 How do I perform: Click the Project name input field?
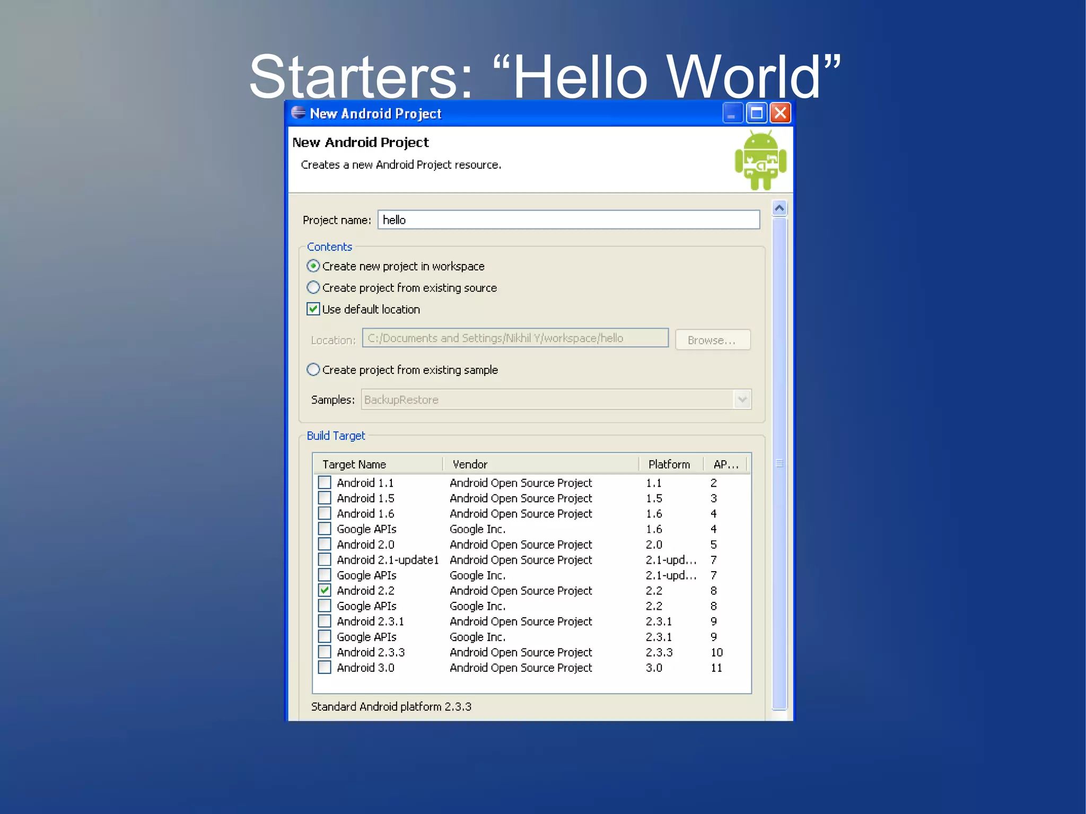(x=568, y=220)
